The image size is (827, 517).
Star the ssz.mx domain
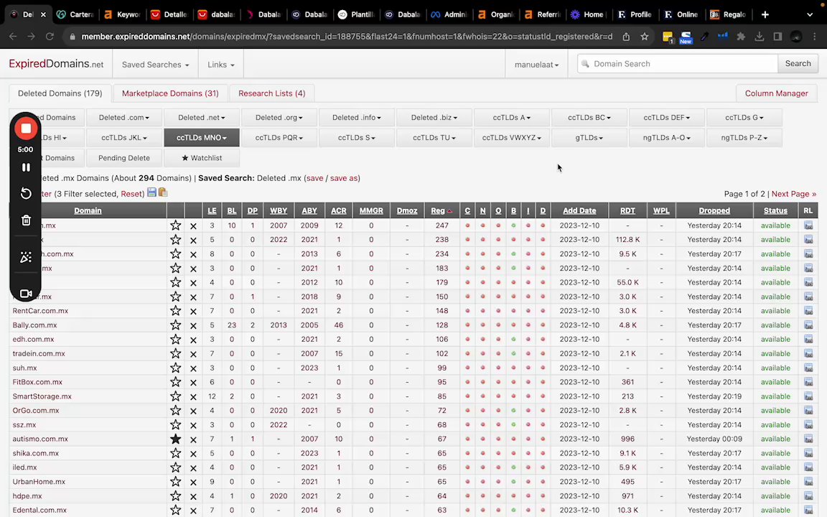pyautogui.click(x=176, y=424)
